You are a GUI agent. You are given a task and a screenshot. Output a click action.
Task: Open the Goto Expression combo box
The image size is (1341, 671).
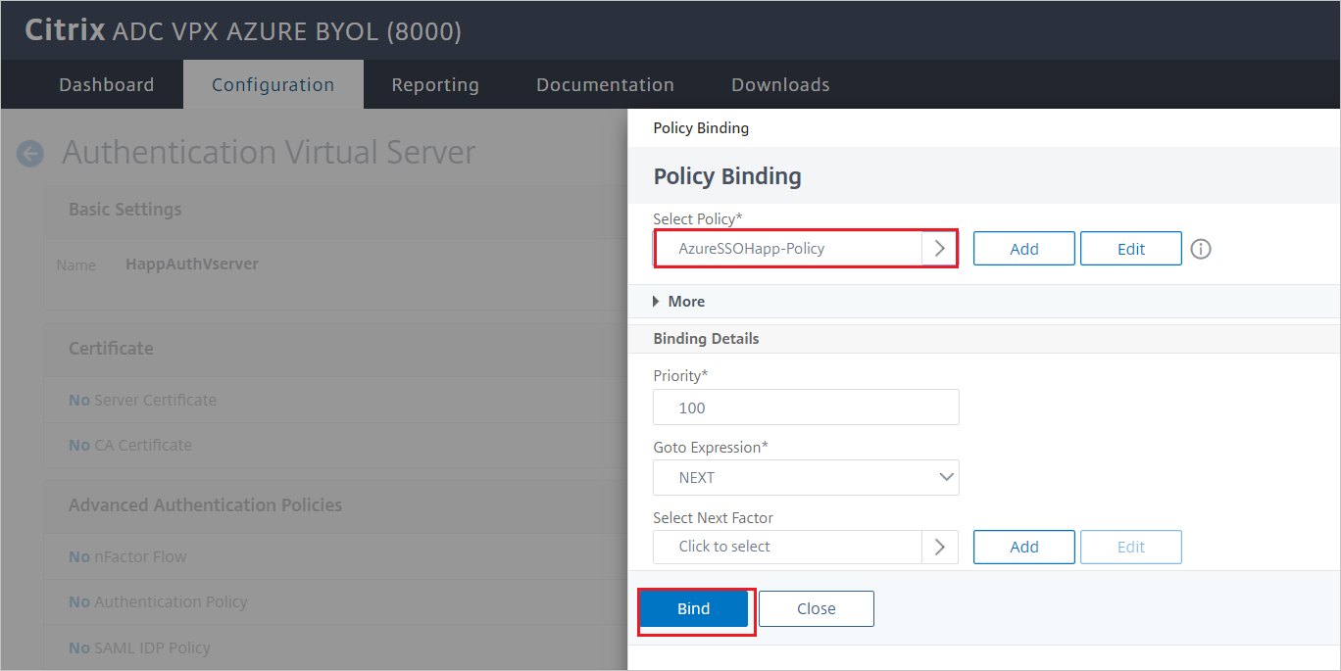[x=804, y=477]
